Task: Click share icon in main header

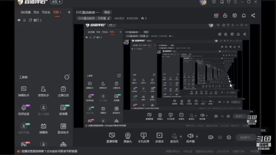Action: pyautogui.click(x=253, y=15)
